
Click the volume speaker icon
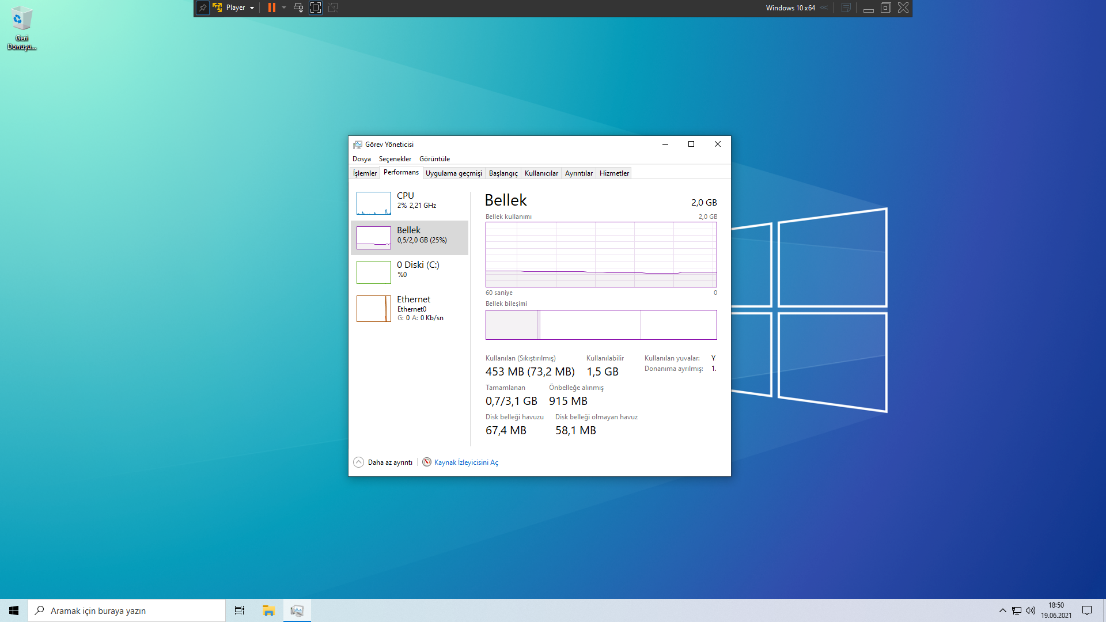[1031, 610]
